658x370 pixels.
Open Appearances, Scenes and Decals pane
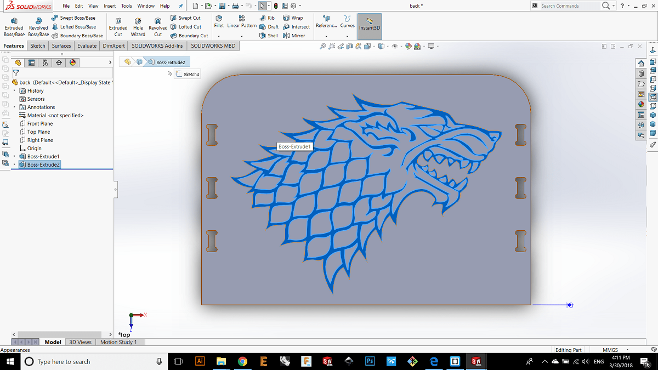[641, 105]
